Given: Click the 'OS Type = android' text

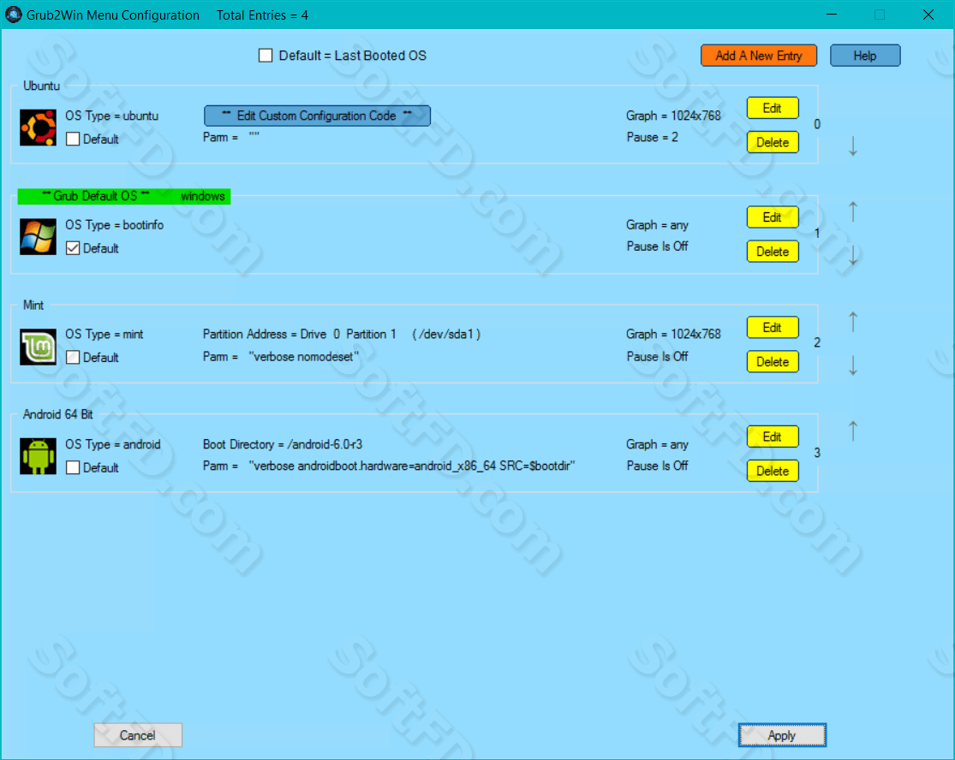Looking at the screenshot, I should pos(113,444).
